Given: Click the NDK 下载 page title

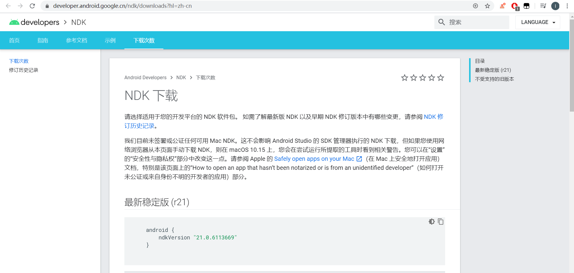Looking at the screenshot, I should coord(151,96).
